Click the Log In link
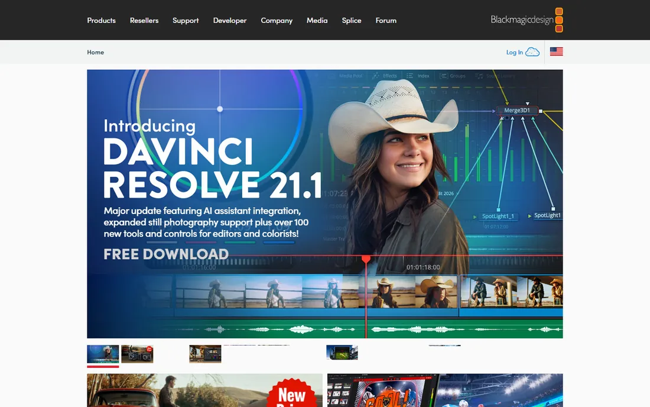Image resolution: width=650 pixels, height=407 pixels. click(x=515, y=52)
